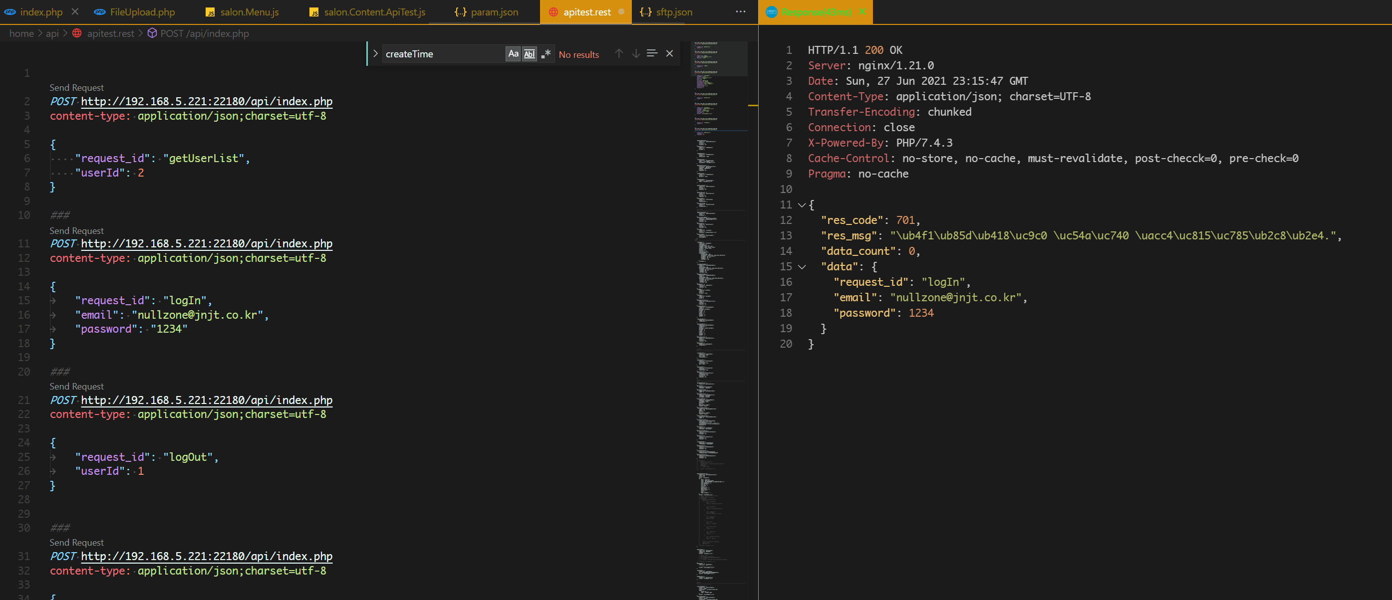The height and width of the screenshot is (600, 1392).
Task: Click the unsaved dot on apitest.rest tab
Action: 621,12
